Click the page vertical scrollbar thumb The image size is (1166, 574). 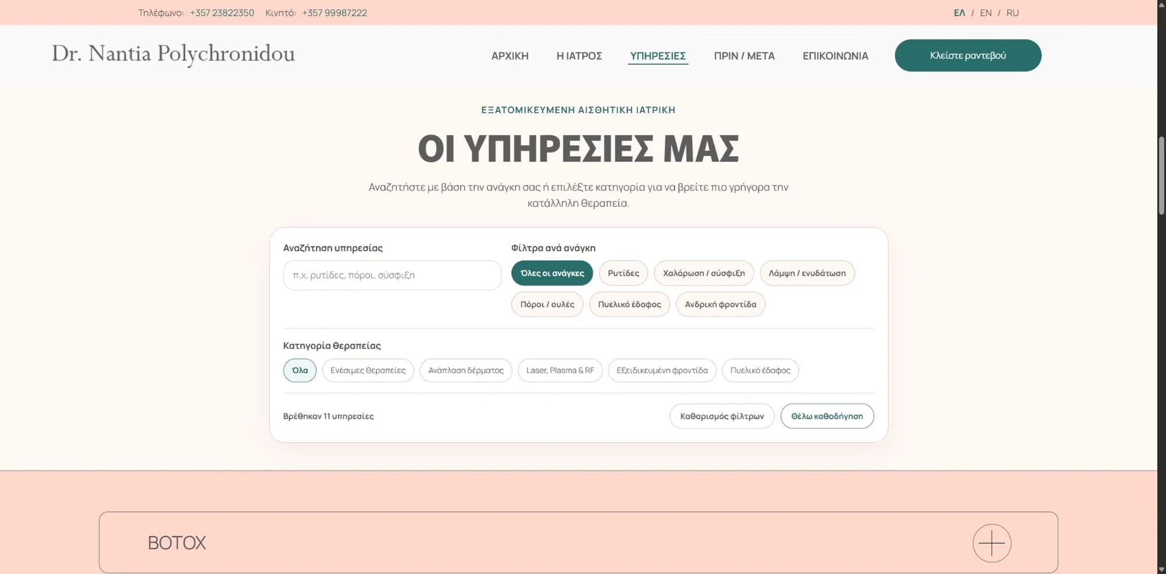coord(1161,176)
